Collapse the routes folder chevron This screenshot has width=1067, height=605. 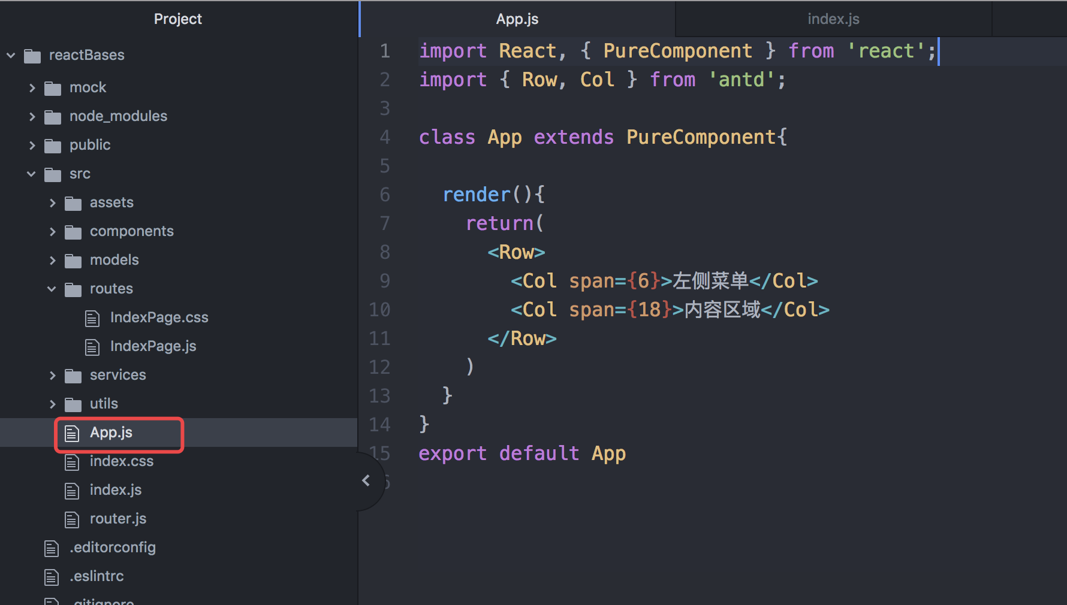pos(52,289)
